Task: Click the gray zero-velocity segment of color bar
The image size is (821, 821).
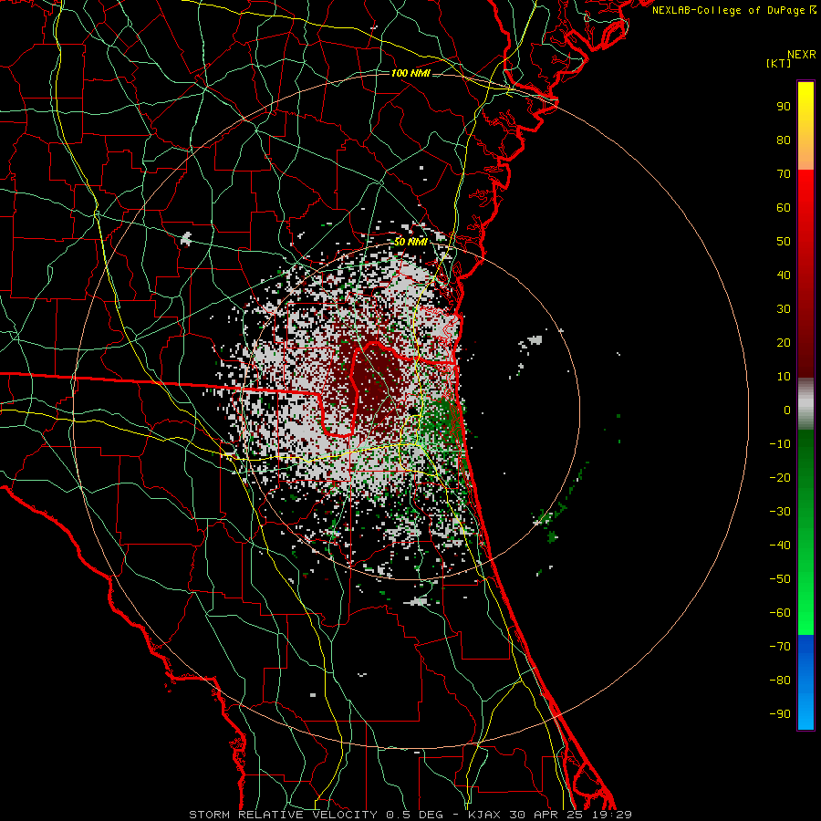Action: (805, 404)
